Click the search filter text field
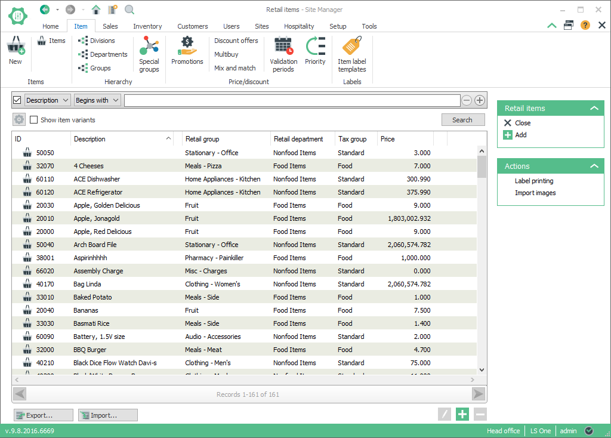611x438 pixels. click(292, 100)
